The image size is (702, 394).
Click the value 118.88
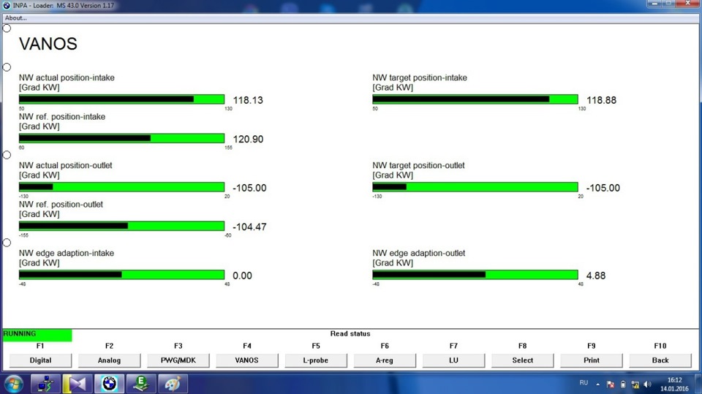601,100
